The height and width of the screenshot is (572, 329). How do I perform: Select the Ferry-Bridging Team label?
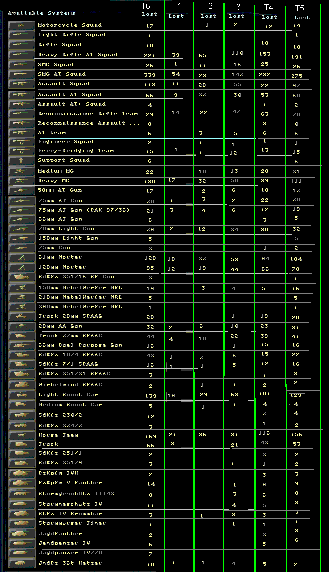pyautogui.click(x=76, y=150)
